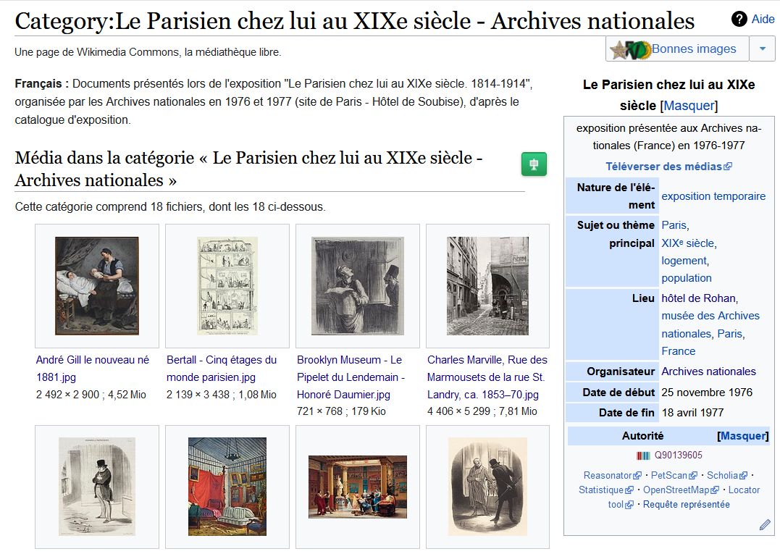This screenshot has width=780, height=554.
Task: Open the Reasonator external tool link
Action: 608,476
